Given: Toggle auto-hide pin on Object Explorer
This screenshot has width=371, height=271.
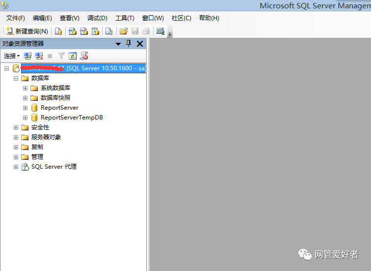Looking at the screenshot, I should 129,43.
